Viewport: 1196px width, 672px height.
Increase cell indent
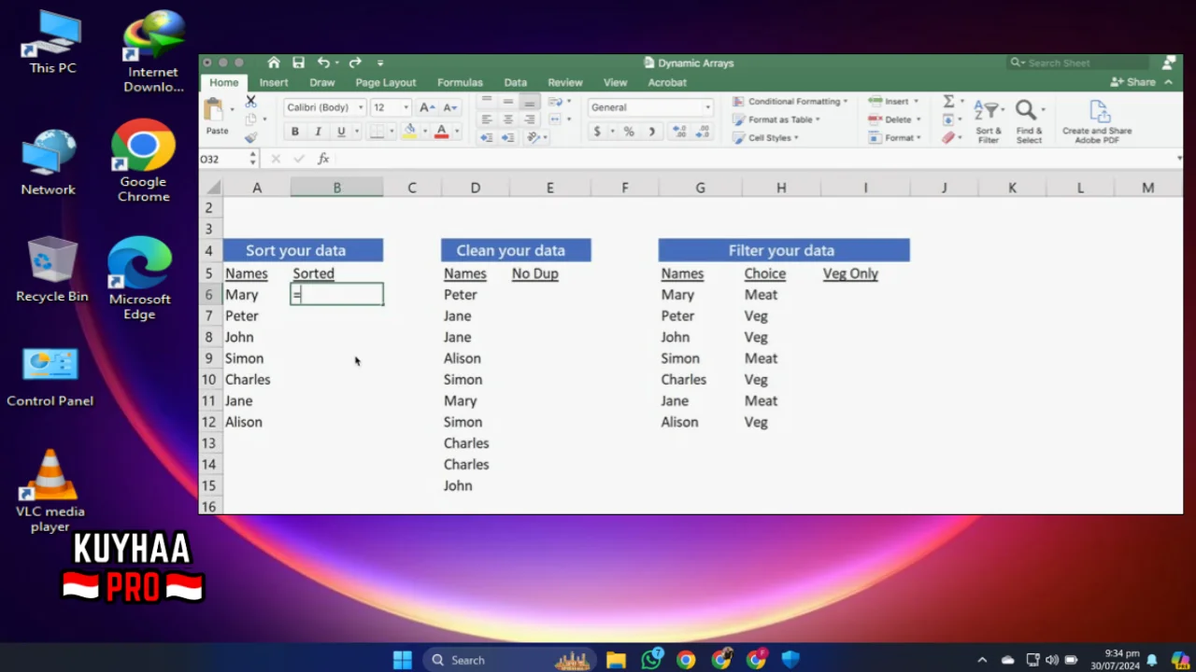point(507,137)
